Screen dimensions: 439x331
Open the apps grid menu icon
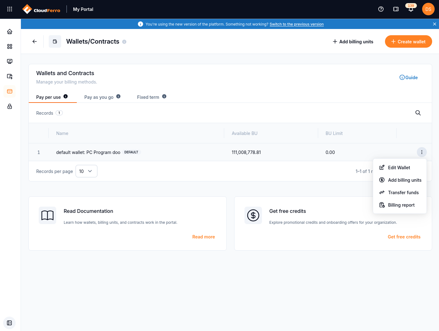coord(10,9)
